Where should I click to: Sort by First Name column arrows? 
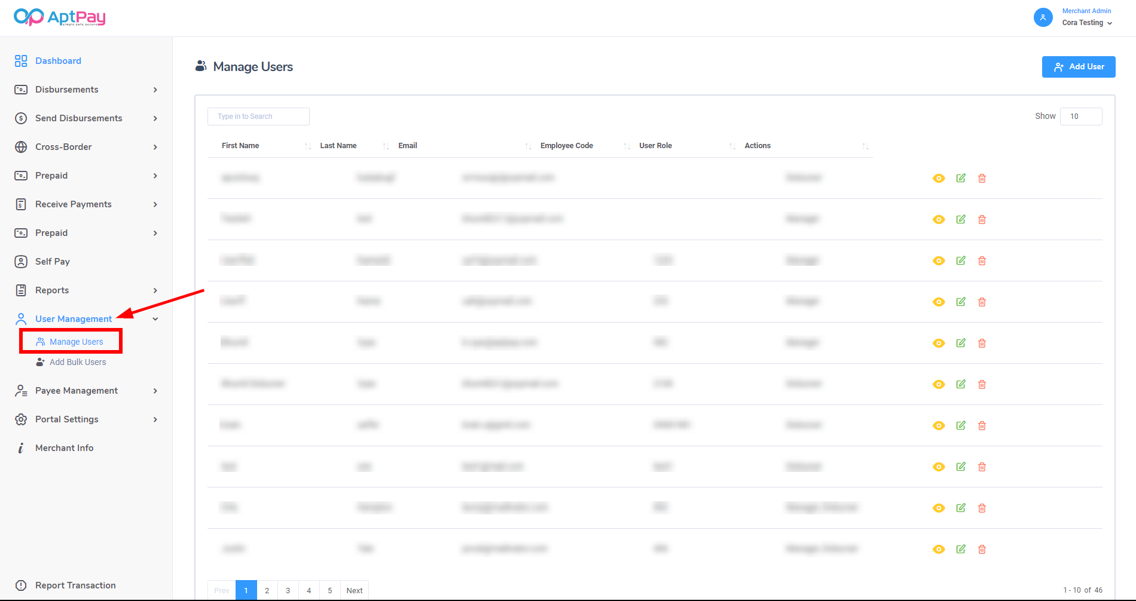[x=308, y=146]
